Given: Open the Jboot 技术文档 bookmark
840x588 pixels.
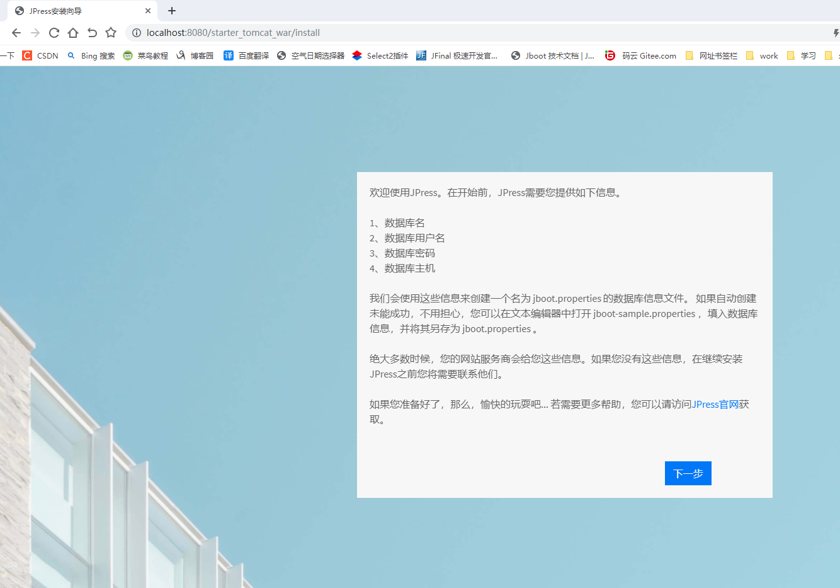Looking at the screenshot, I should click(x=552, y=55).
